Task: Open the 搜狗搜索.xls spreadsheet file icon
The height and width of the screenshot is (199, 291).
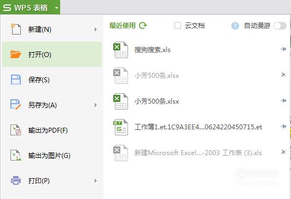Action: [x=121, y=50]
